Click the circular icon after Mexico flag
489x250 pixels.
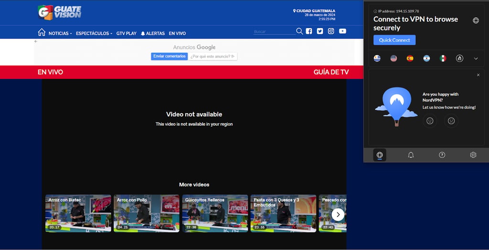click(x=459, y=58)
